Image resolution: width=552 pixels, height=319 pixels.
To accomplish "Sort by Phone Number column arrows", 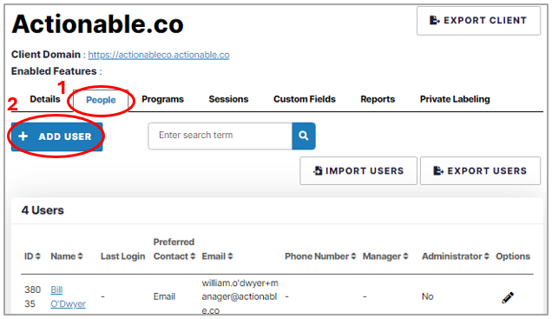I will (x=353, y=256).
